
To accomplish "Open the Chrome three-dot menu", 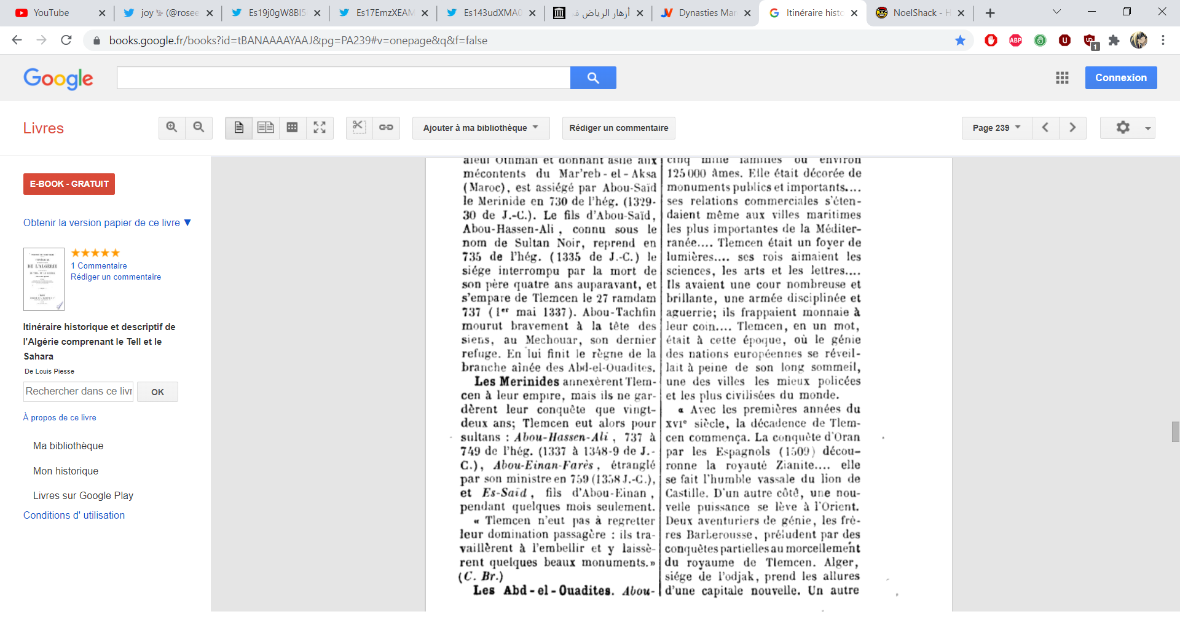I will click(x=1163, y=40).
